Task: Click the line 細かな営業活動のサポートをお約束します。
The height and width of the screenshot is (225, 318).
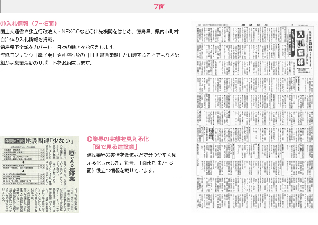Action: tap(46, 63)
